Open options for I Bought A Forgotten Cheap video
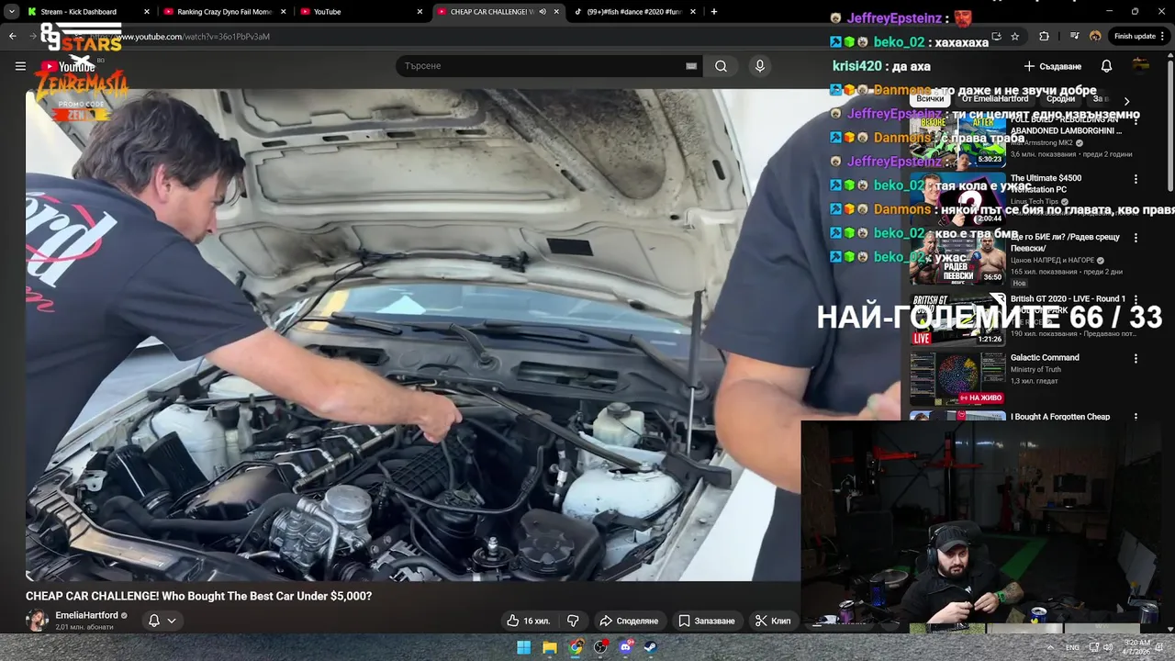Screen dimensions: 1175x661 coord(1136,417)
